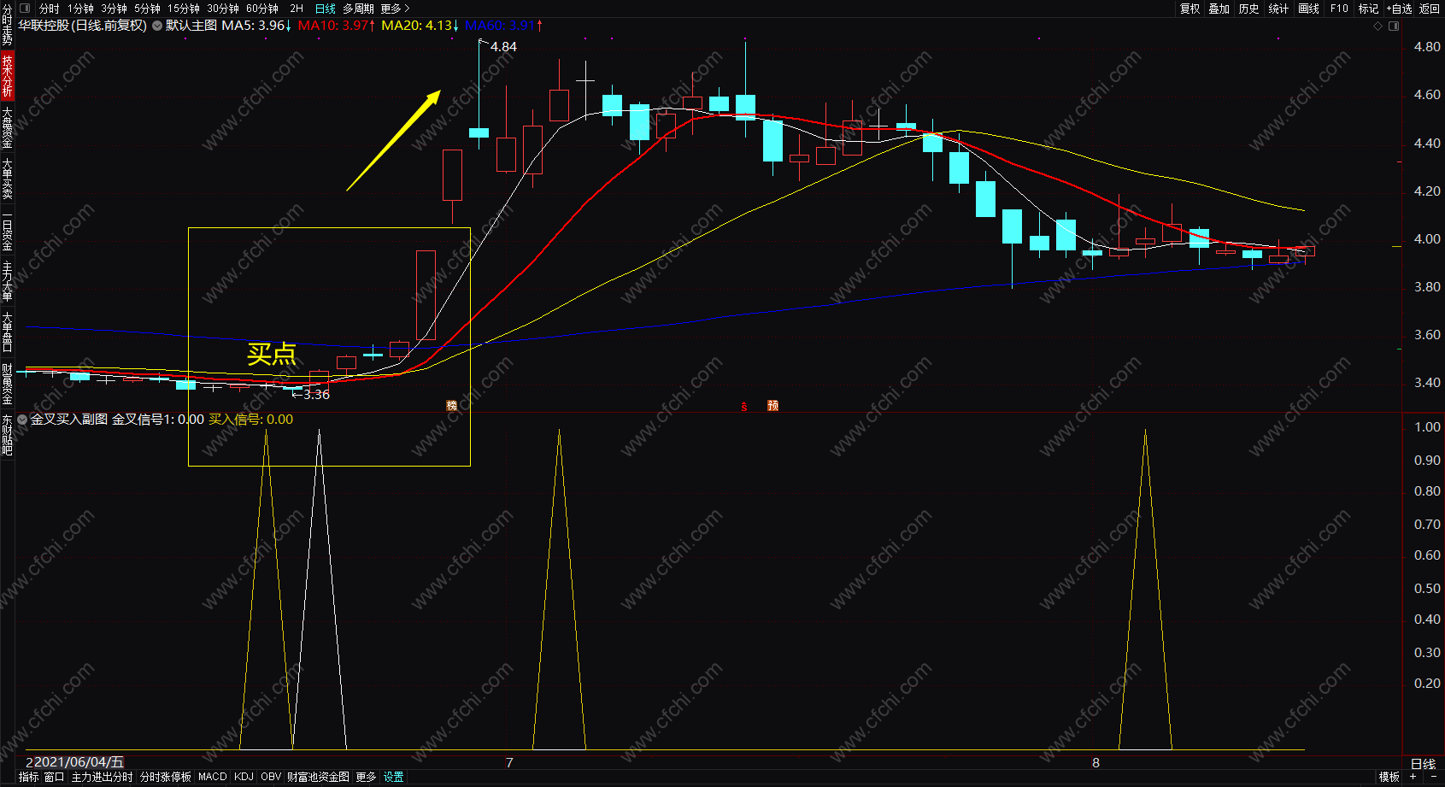Screen dimensions: 1445x787
Task: Click 窗口 in bottom bar
Action: pos(55,777)
